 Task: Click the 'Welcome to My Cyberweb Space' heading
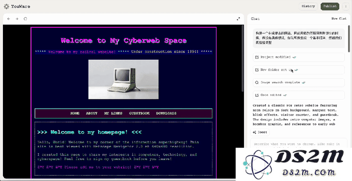(124, 41)
